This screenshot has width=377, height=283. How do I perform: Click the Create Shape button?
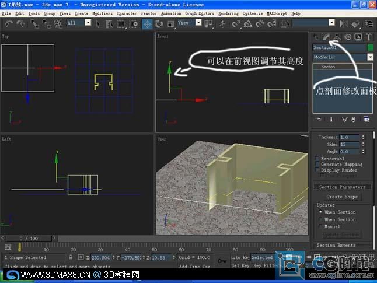(342, 197)
